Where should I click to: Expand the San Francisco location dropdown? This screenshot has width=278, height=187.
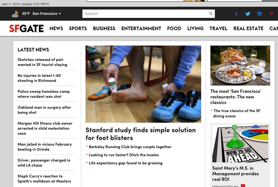(47, 14)
